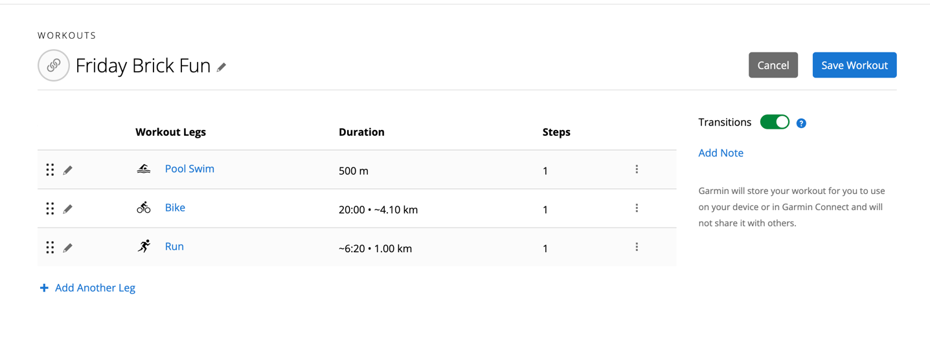Image resolution: width=930 pixels, height=344 pixels.
Task: Edit the Bike leg using its pencil icon
Action: (68, 209)
